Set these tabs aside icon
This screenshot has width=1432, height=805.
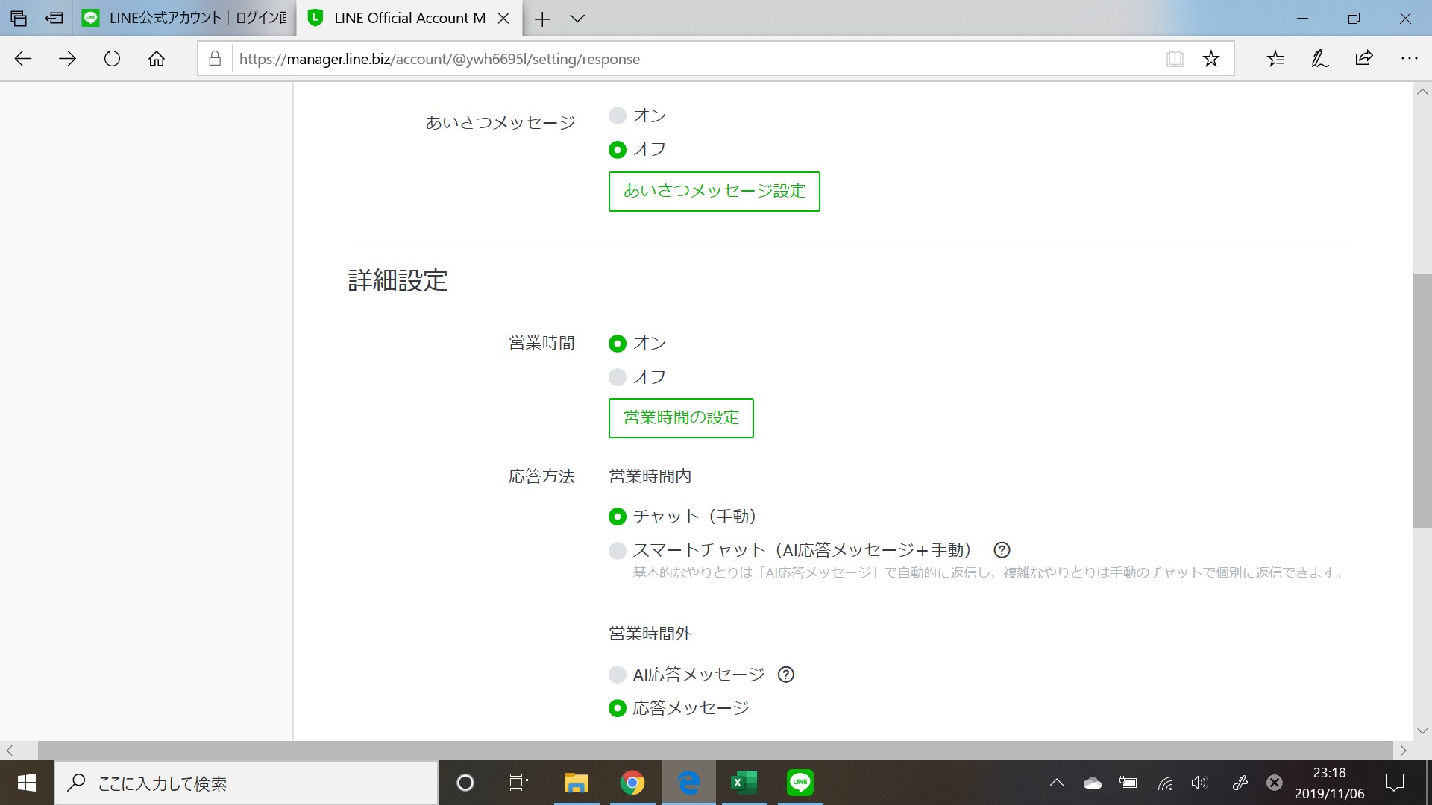[54, 18]
